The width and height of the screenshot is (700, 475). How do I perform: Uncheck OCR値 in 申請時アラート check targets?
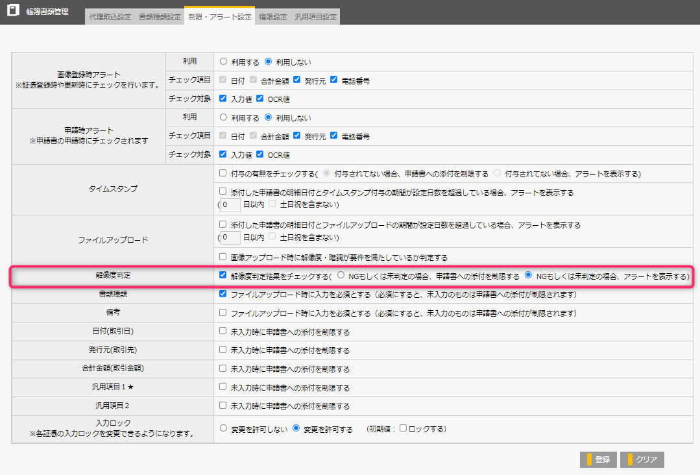point(260,155)
